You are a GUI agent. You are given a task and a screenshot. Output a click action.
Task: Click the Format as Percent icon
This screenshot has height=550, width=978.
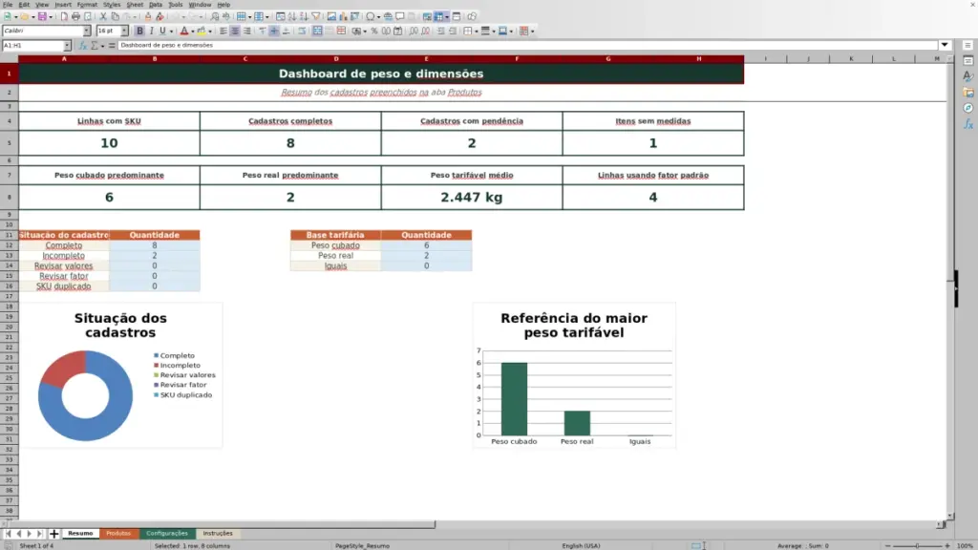pos(374,32)
